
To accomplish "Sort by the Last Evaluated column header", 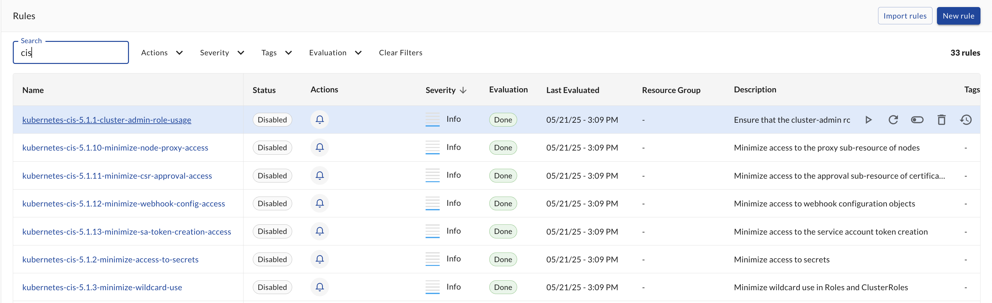I will pos(572,90).
